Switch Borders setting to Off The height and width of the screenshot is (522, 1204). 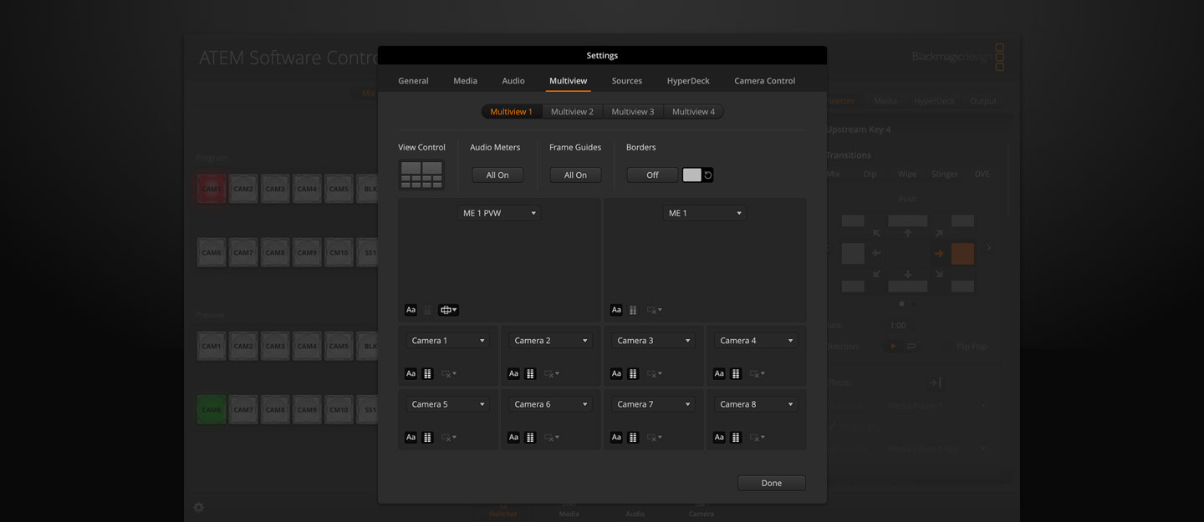click(x=651, y=175)
